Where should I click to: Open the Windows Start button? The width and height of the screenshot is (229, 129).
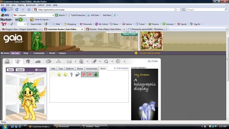pos(4,126)
